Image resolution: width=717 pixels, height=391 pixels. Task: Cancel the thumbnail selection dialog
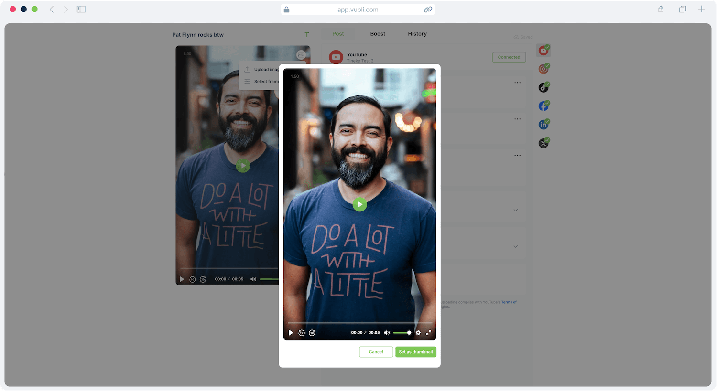click(x=376, y=352)
